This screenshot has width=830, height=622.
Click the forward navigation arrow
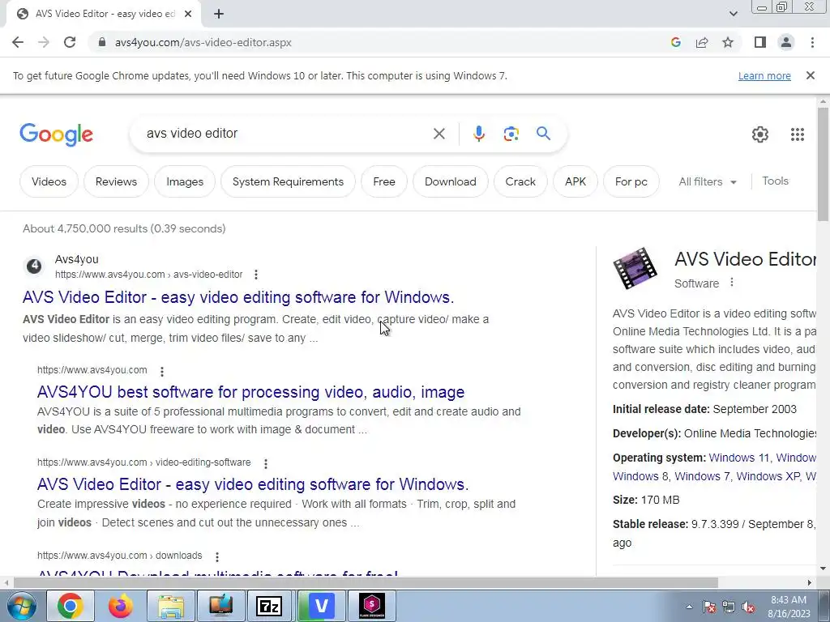click(44, 42)
